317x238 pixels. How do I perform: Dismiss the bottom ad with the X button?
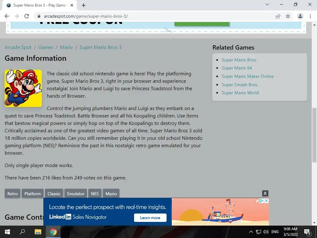tap(265, 193)
